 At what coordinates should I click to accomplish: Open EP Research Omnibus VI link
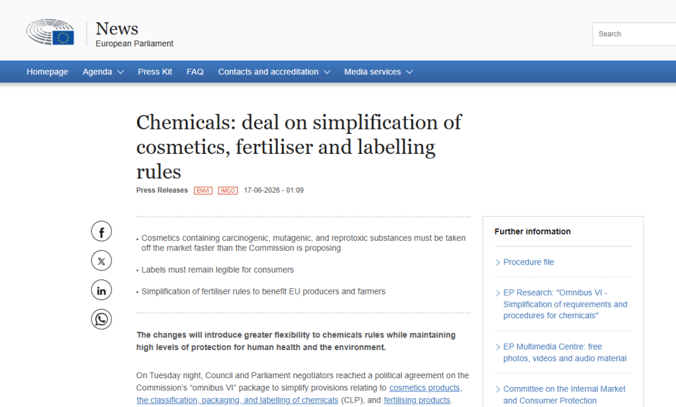pyautogui.click(x=565, y=304)
